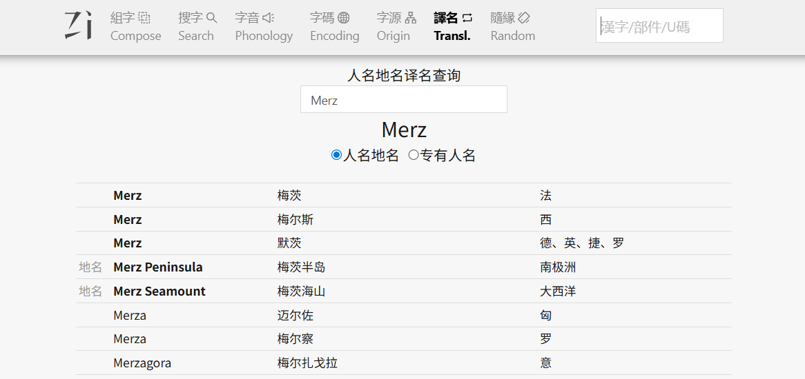The image size is (805, 379).
Task: Select the 人名地名 radio button
Action: tap(337, 155)
